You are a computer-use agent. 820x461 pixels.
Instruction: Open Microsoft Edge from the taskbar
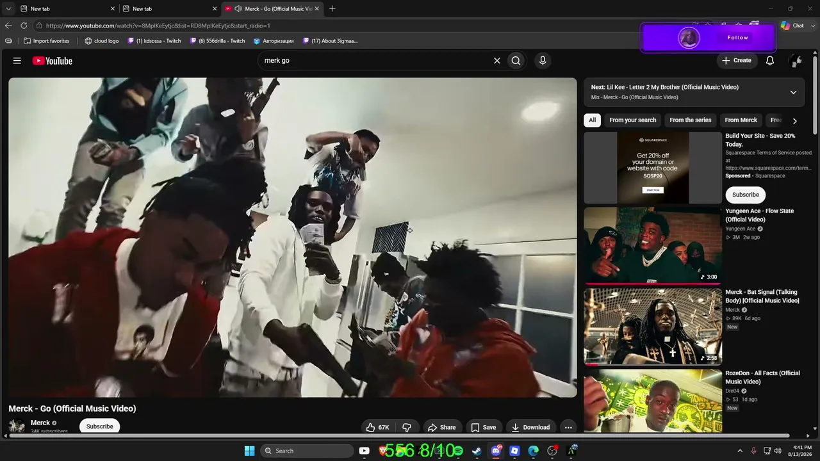point(533,451)
